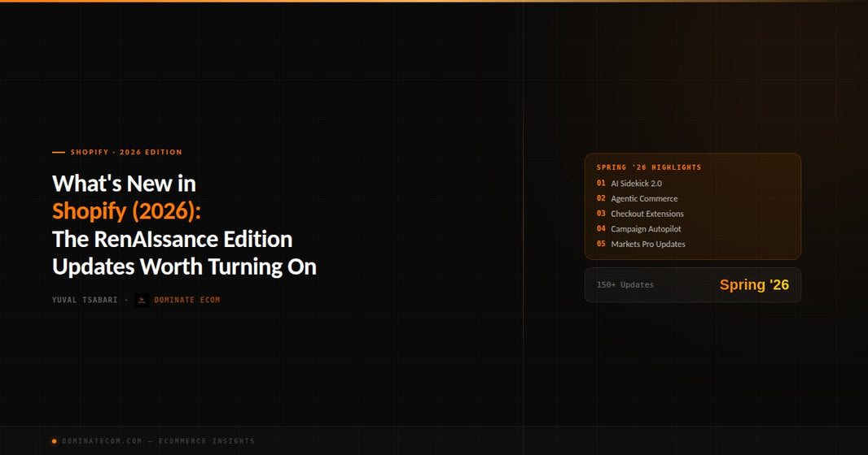The height and width of the screenshot is (455, 868).
Task: Click the SPRING '26 HIGHLIGHTS heading
Action: coord(649,167)
